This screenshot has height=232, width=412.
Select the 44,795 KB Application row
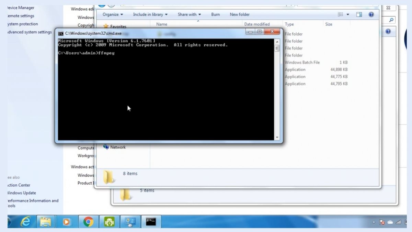click(316, 84)
